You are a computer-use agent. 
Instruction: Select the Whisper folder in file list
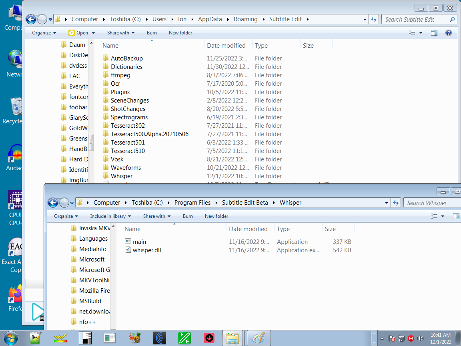pos(121,176)
